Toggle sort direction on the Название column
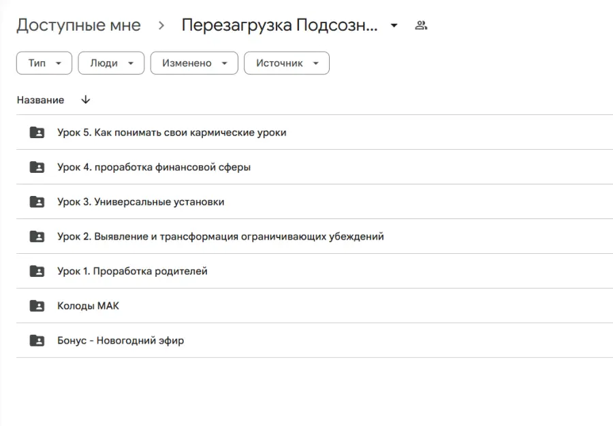 click(85, 99)
